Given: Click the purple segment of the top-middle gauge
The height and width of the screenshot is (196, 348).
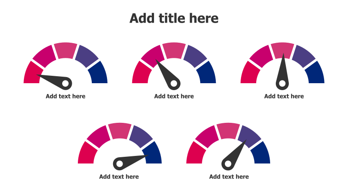Looking at the screenshot, I should tap(195, 56).
